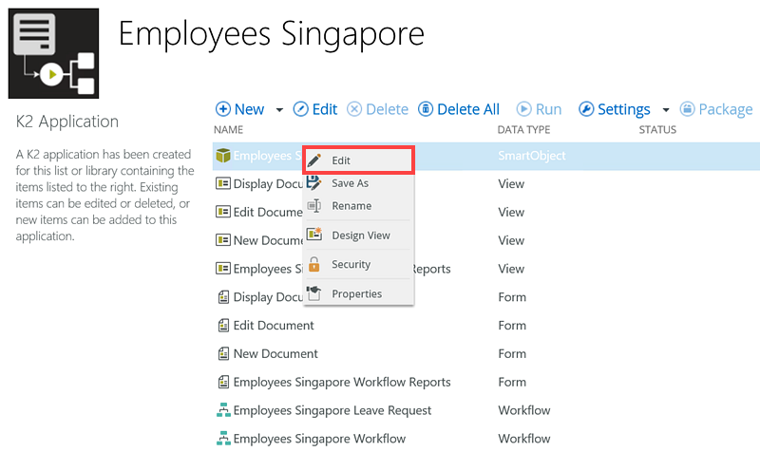760x452 pixels.
Task: Sort by the NAME column header
Action: pos(228,130)
